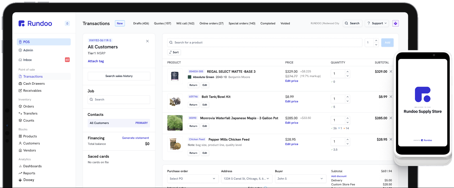Remove Regal Select Matte line item

(x=391, y=72)
